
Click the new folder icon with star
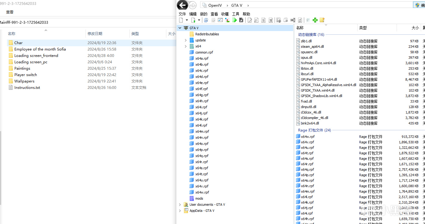click(322, 20)
